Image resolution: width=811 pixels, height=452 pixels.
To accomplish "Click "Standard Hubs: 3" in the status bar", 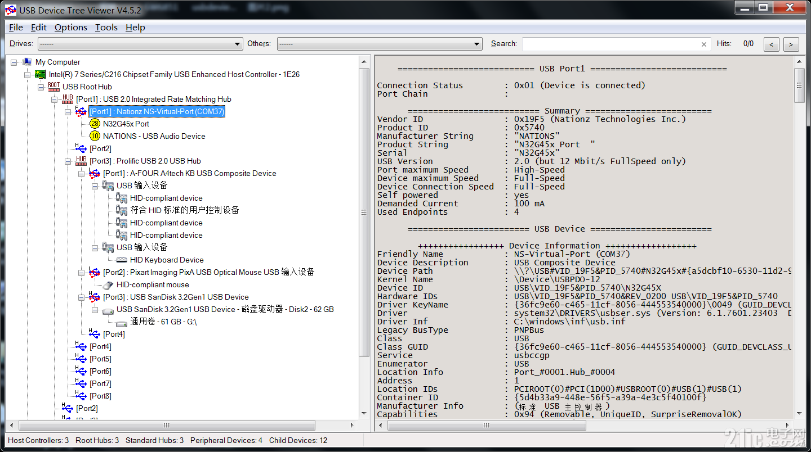I will [155, 440].
